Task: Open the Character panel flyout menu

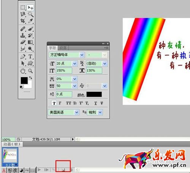Action: pos(106,48)
